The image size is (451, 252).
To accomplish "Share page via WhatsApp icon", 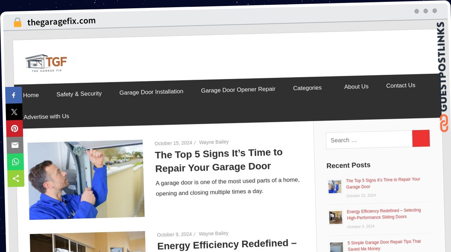I will 15,162.
